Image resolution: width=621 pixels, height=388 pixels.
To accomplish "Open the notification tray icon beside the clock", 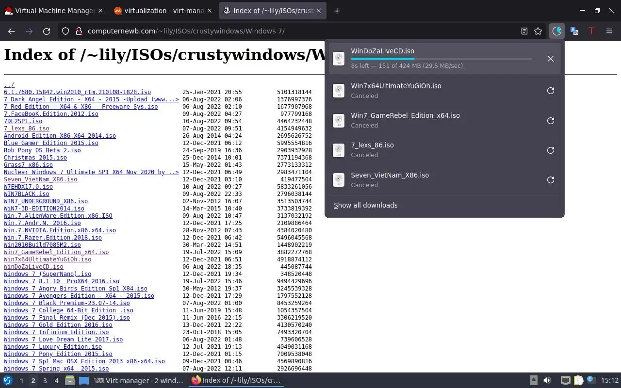I will pos(591,381).
